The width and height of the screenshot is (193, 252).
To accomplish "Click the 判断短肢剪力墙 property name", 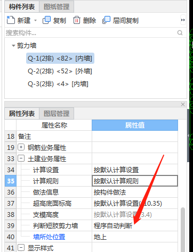I will [55, 225].
